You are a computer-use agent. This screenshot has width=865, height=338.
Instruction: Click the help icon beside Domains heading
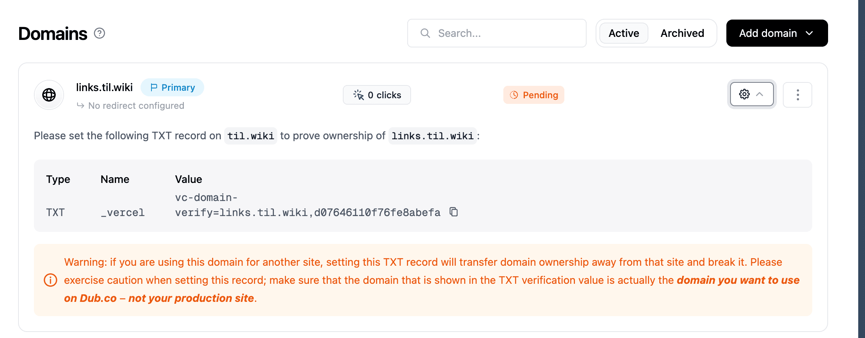pyautogui.click(x=99, y=33)
